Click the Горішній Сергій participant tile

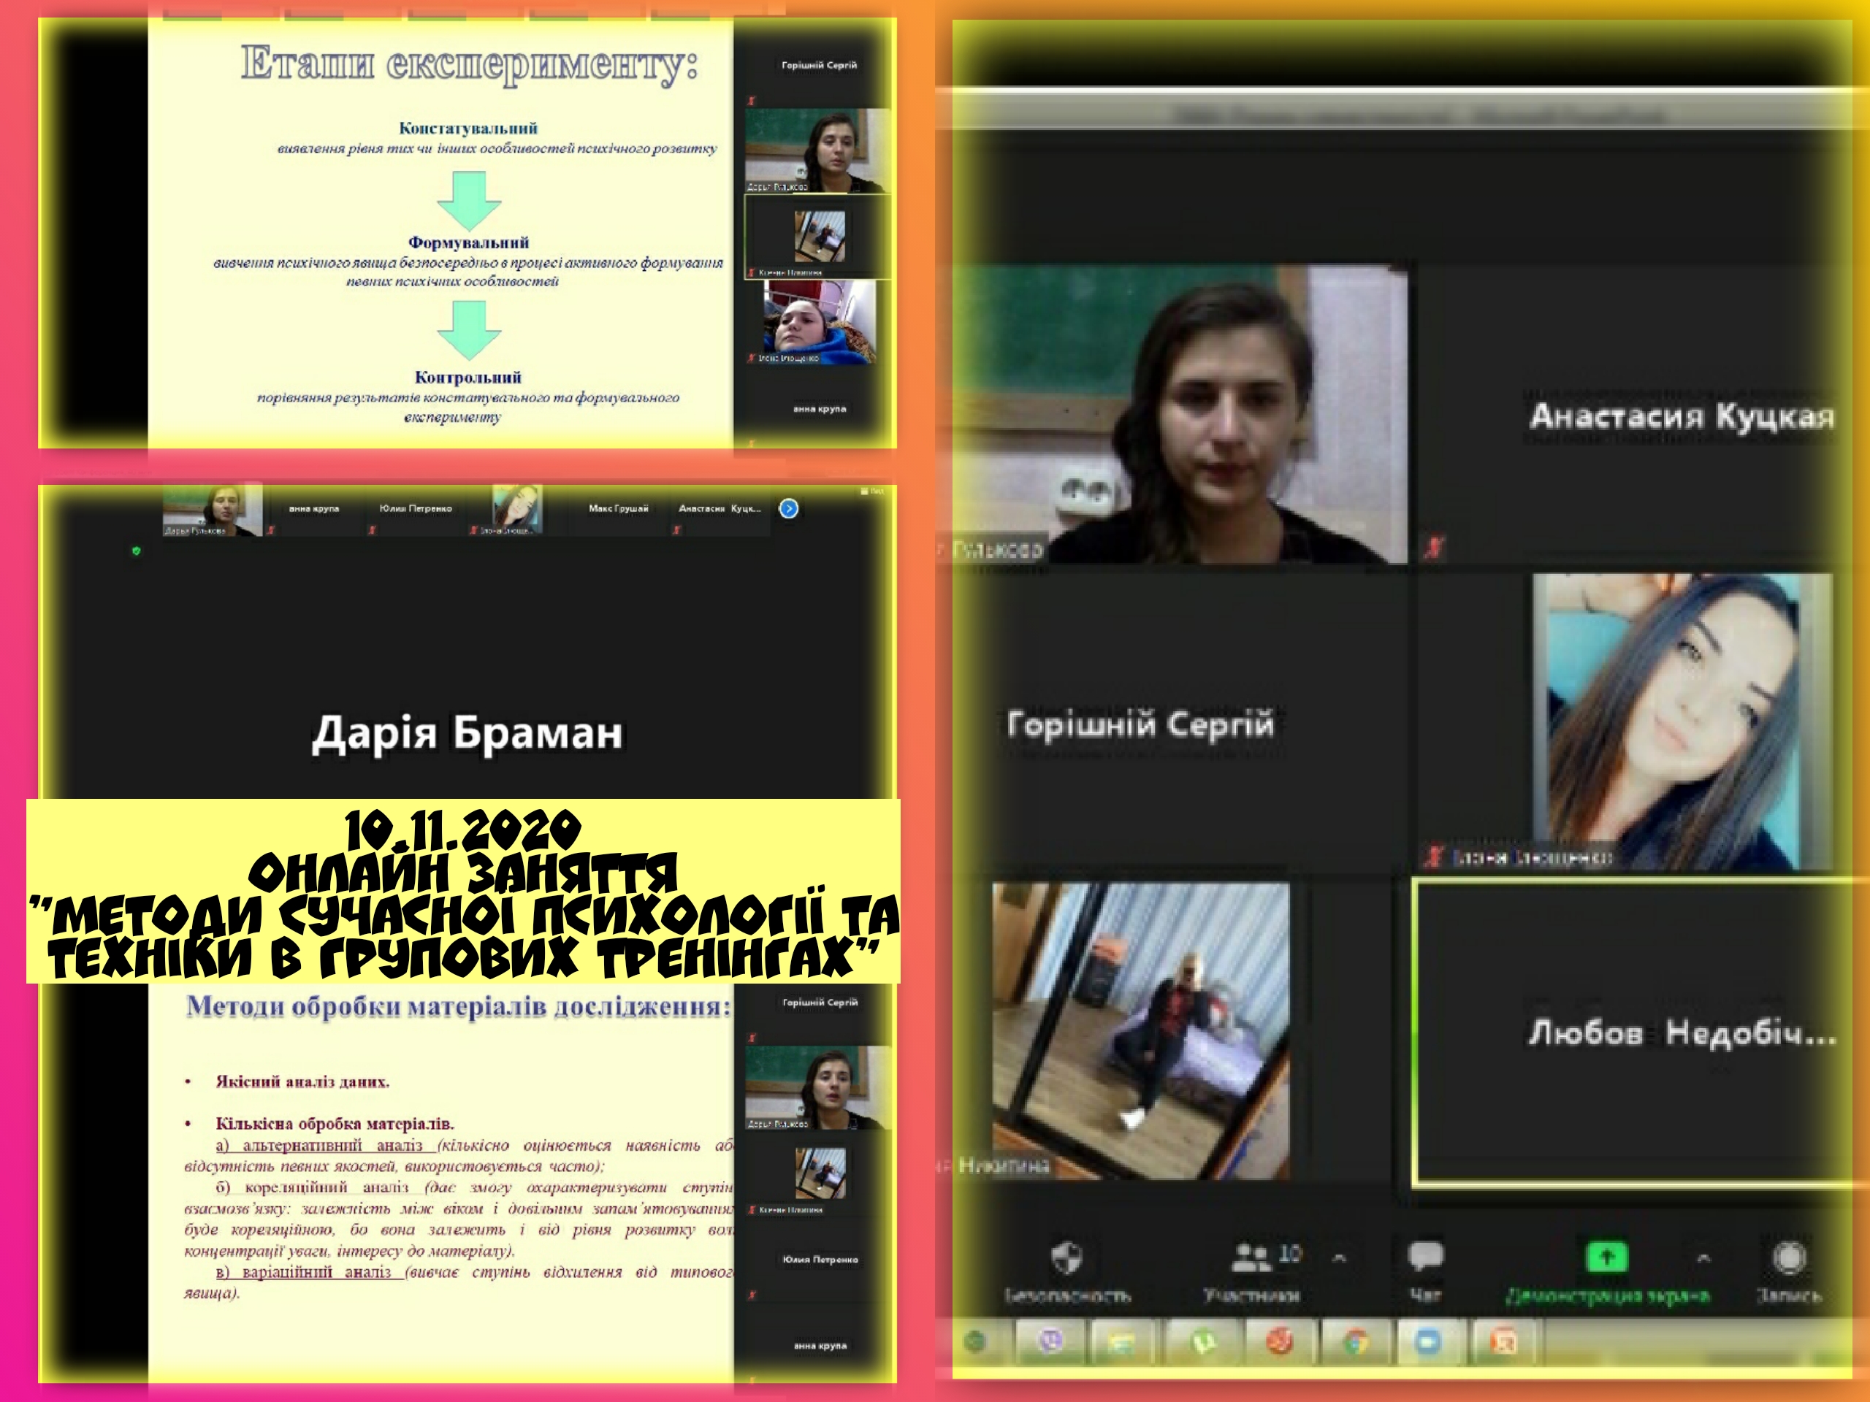point(1140,724)
